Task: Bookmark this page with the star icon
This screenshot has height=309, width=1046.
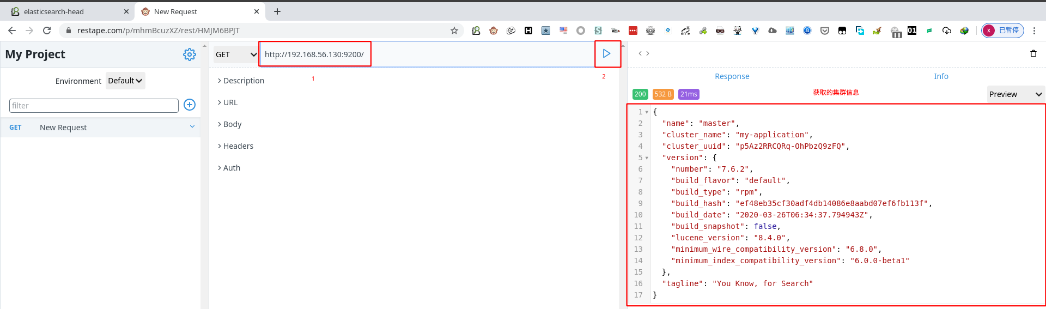Action: point(454,31)
